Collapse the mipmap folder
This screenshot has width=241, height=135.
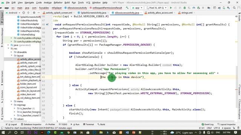[x=11, y=105]
